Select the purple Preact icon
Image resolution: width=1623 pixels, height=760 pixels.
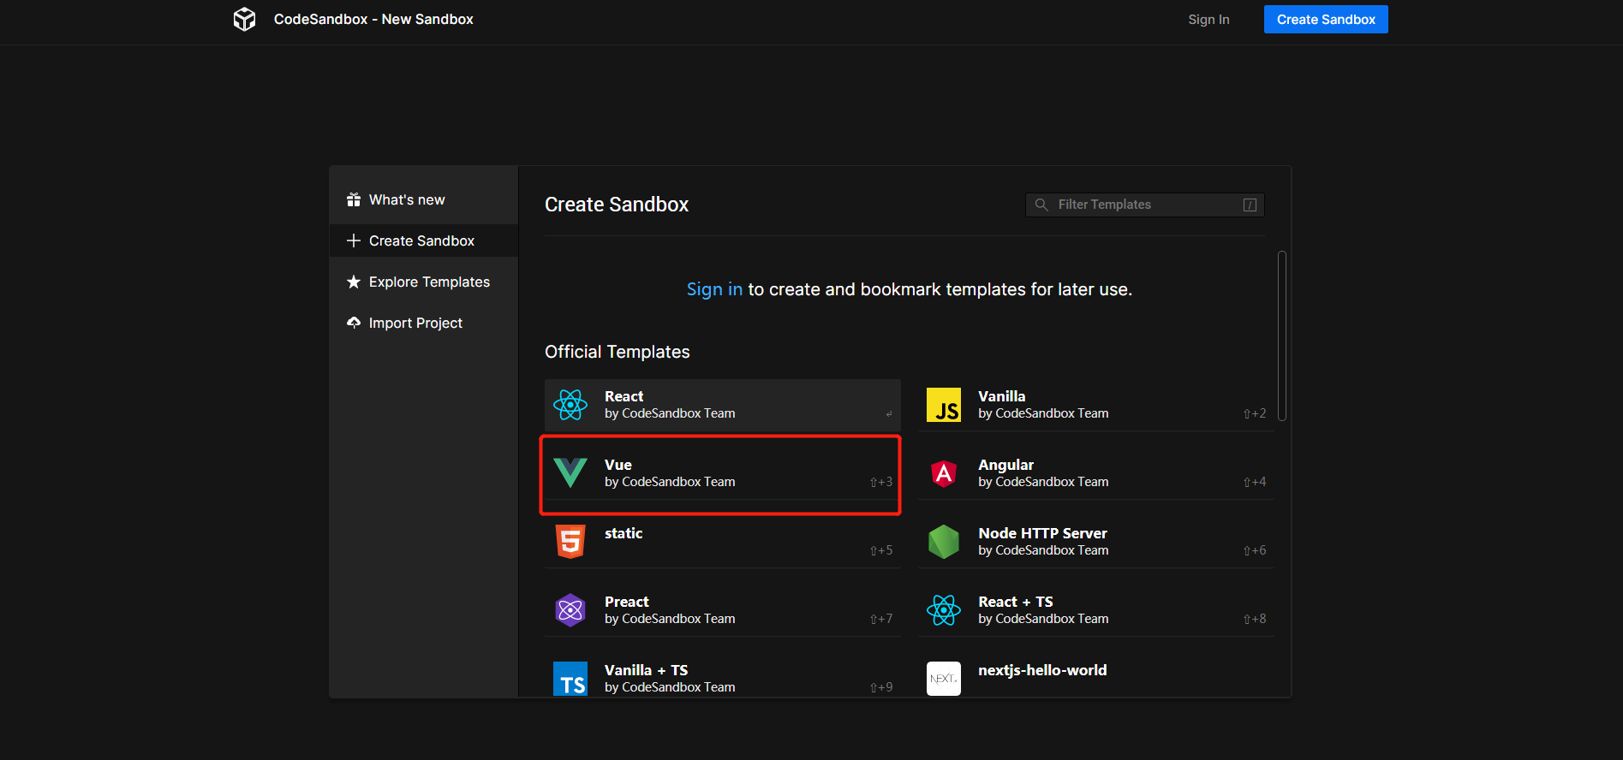pyautogui.click(x=570, y=610)
